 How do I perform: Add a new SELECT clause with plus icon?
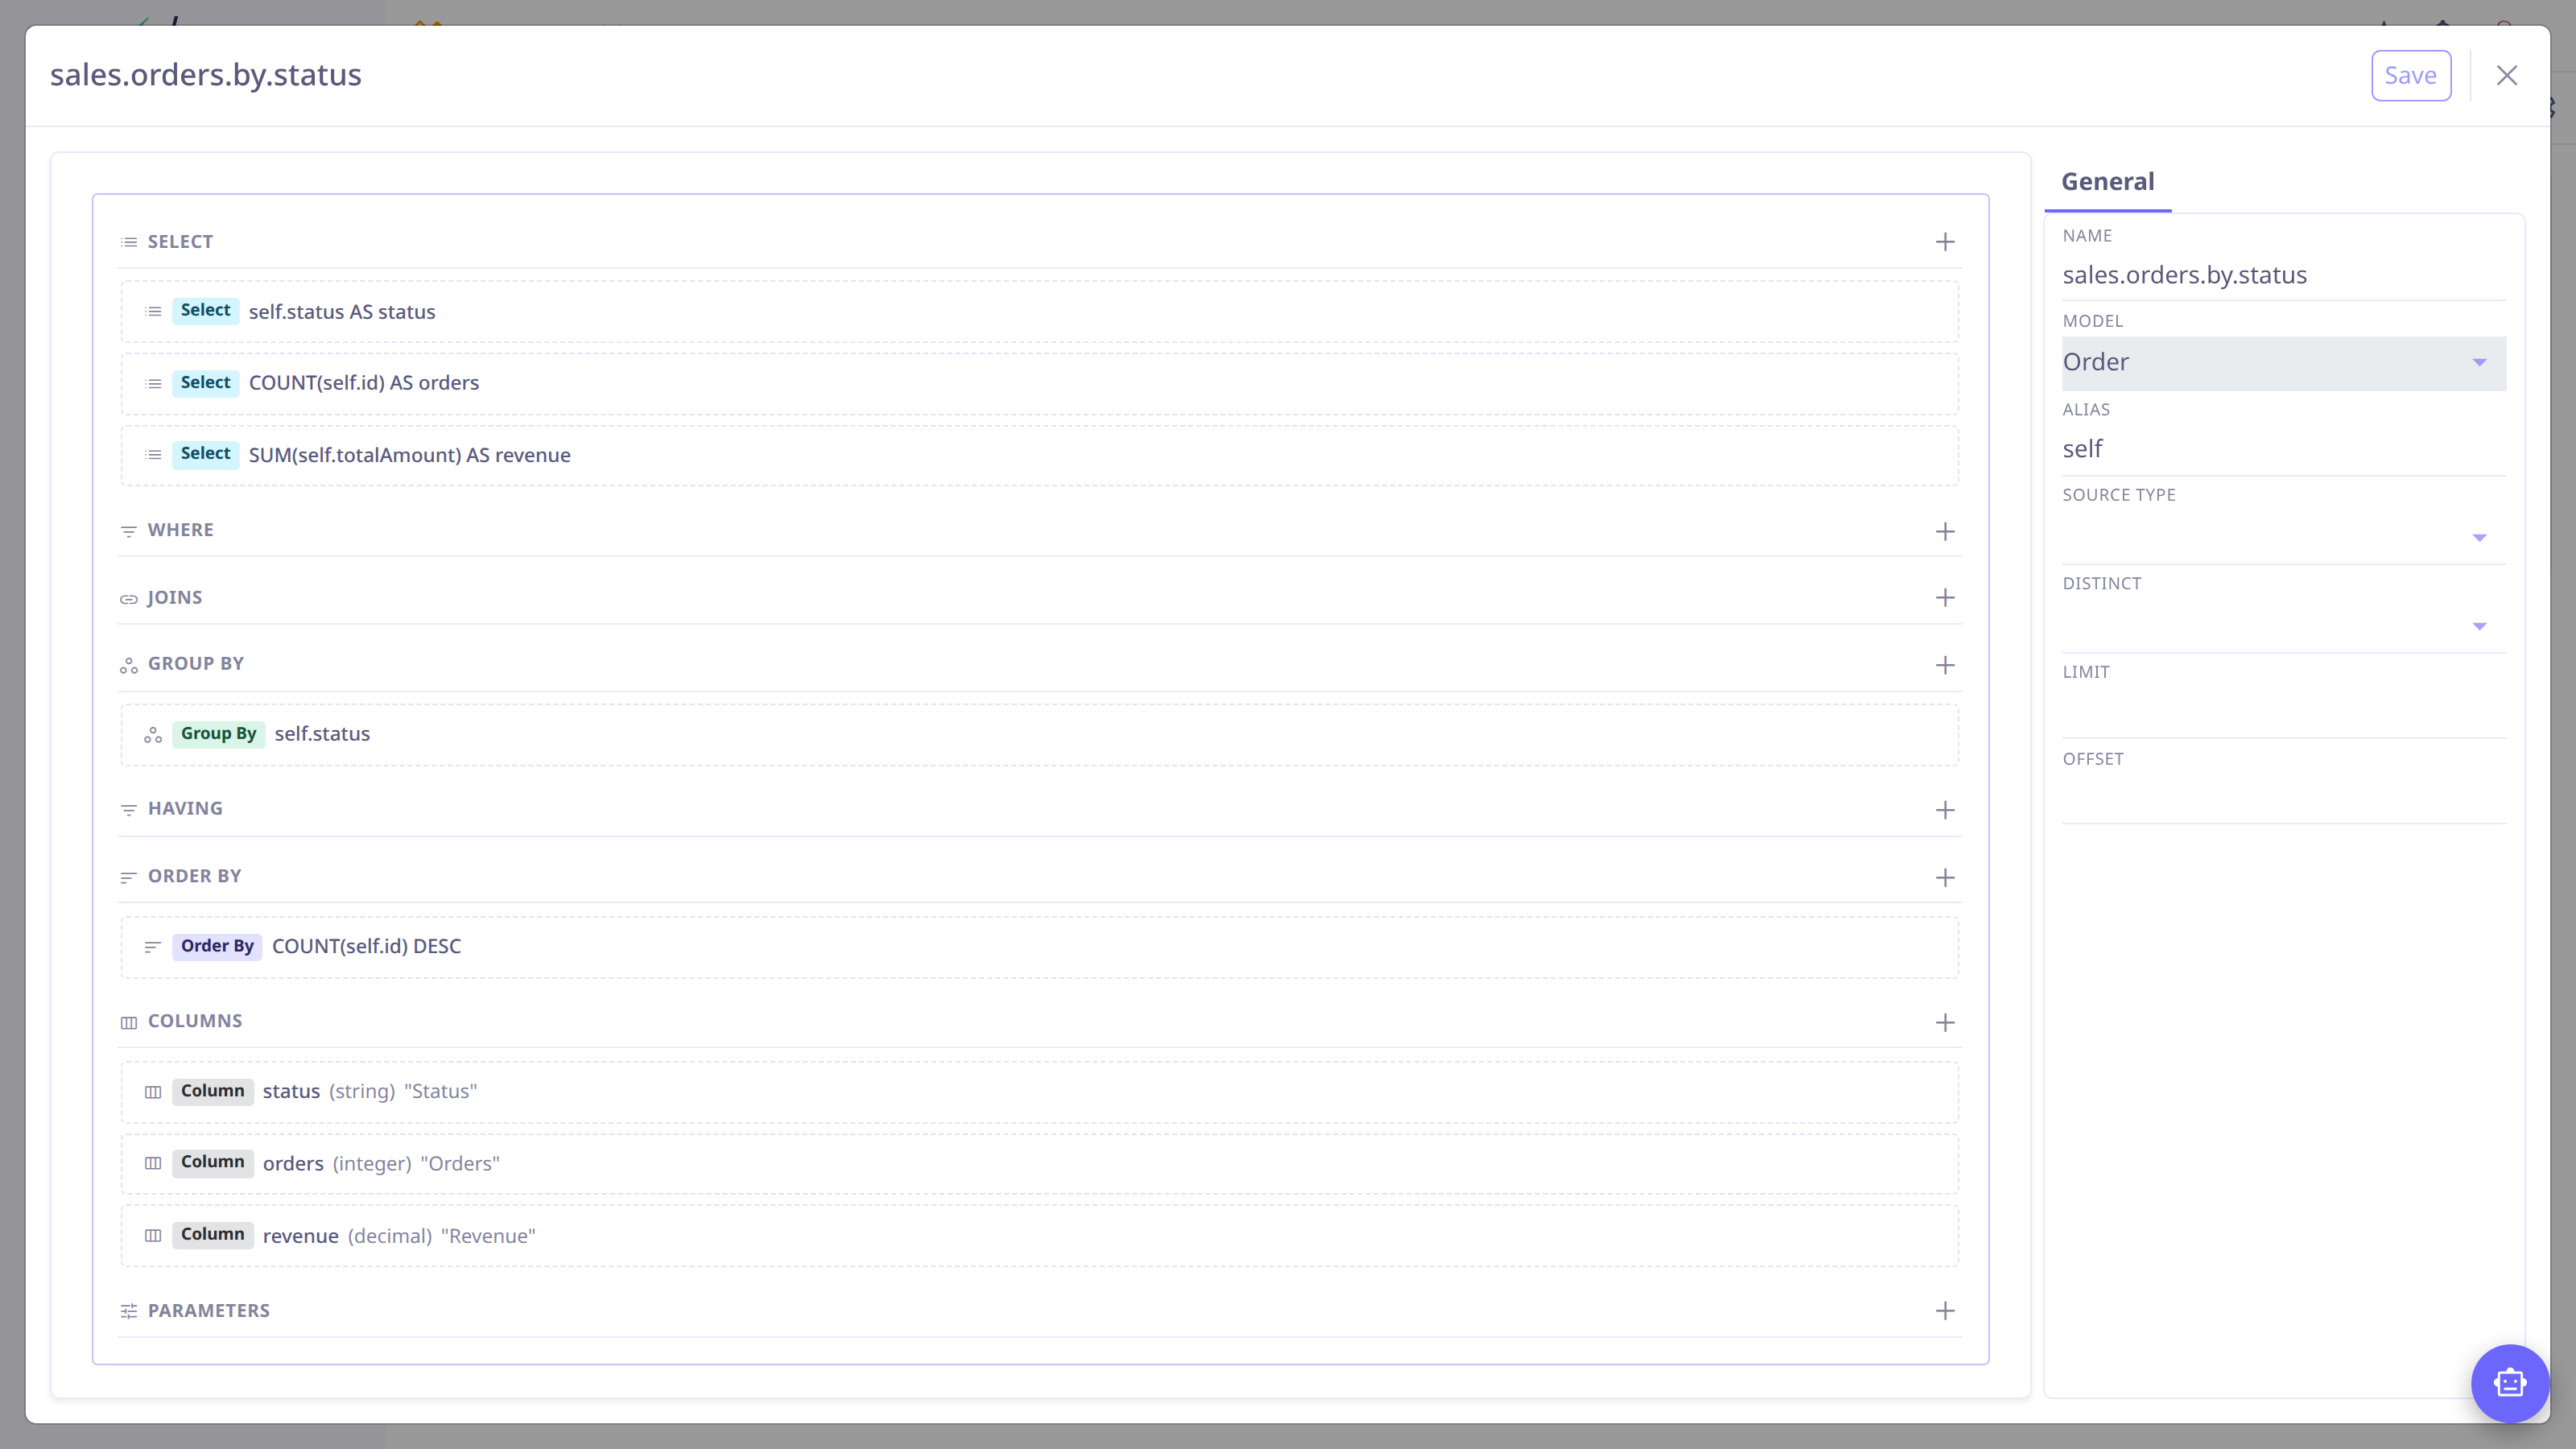click(1944, 242)
